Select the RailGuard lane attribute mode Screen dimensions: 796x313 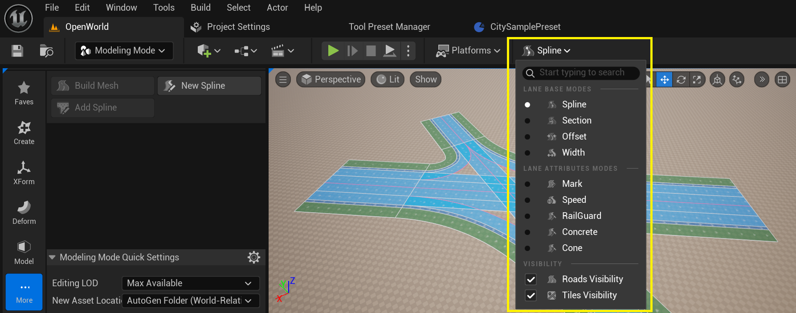coord(581,216)
